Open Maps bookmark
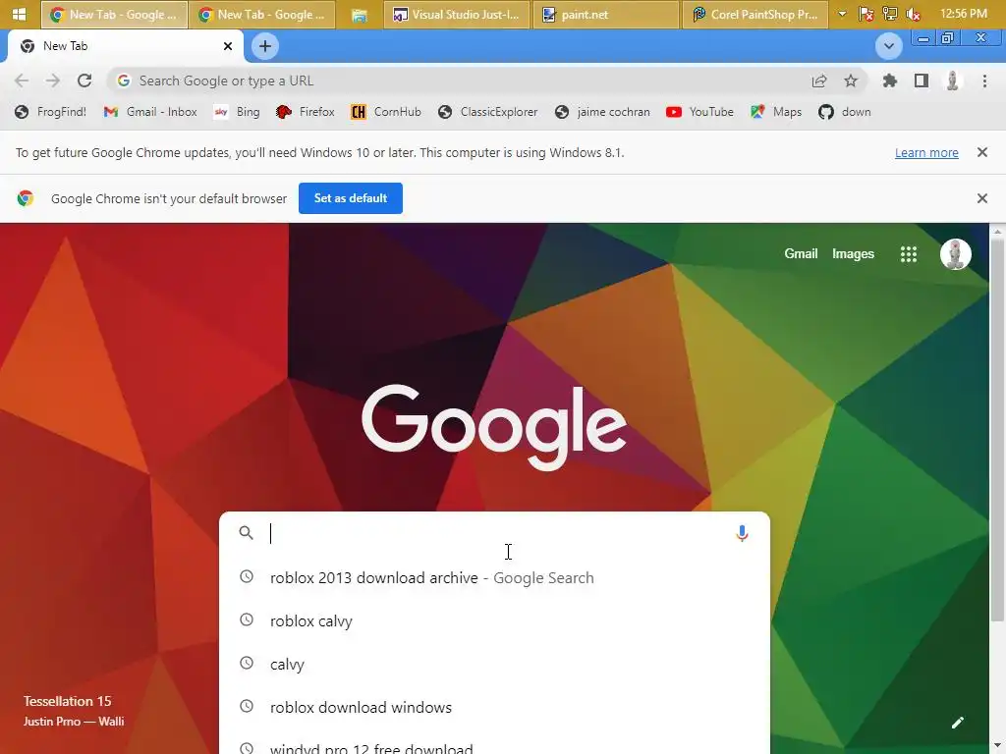The width and height of the screenshot is (1006, 754). [x=776, y=112]
